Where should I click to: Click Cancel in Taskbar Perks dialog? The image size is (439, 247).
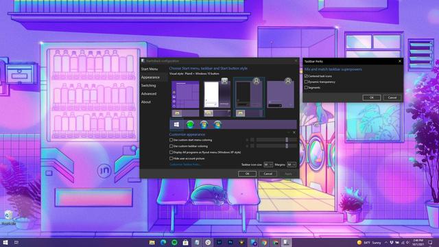(x=392, y=97)
